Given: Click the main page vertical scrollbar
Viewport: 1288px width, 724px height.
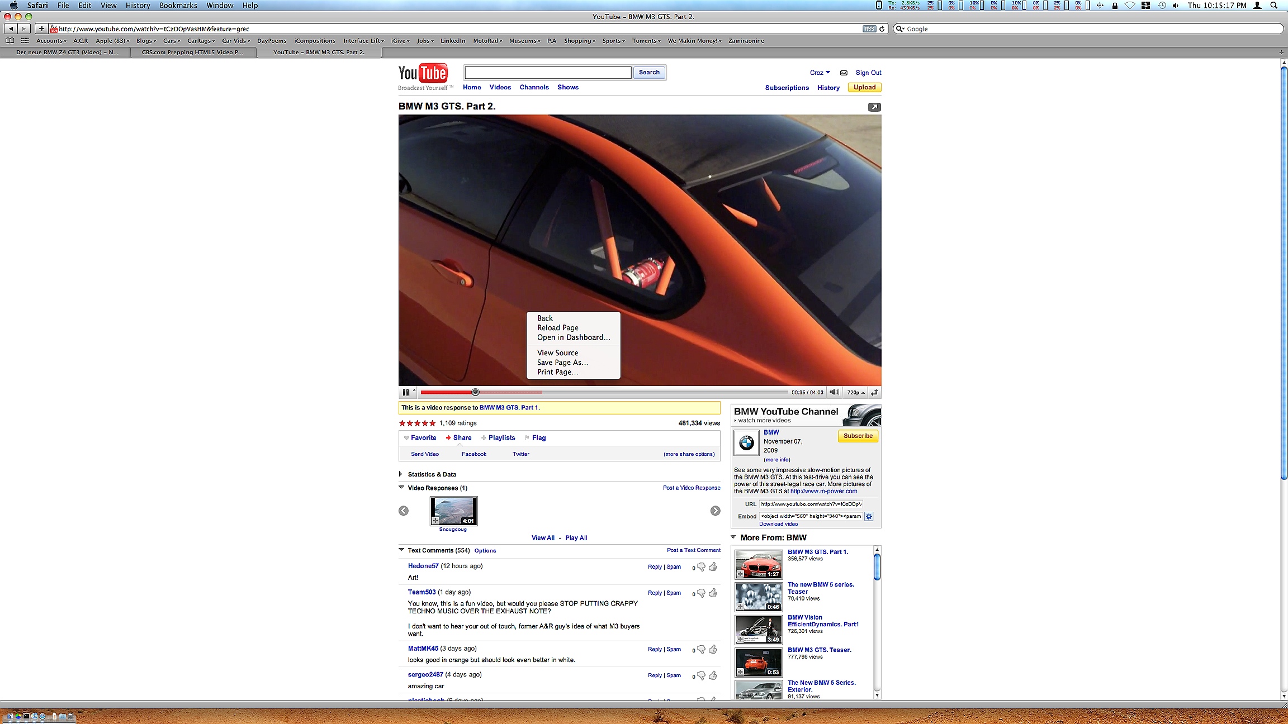Looking at the screenshot, I should point(1284,274).
